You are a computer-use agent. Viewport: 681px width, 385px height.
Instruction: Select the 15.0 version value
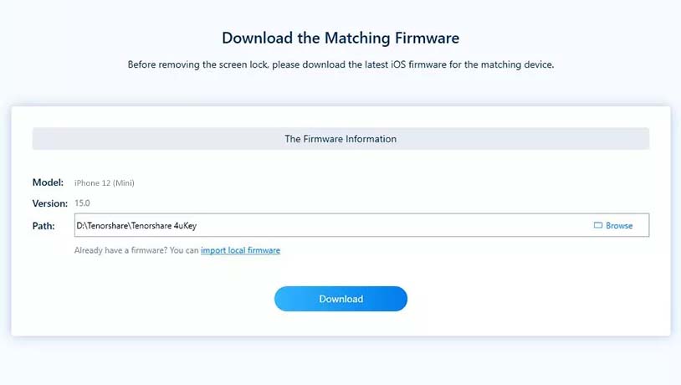pyautogui.click(x=82, y=203)
